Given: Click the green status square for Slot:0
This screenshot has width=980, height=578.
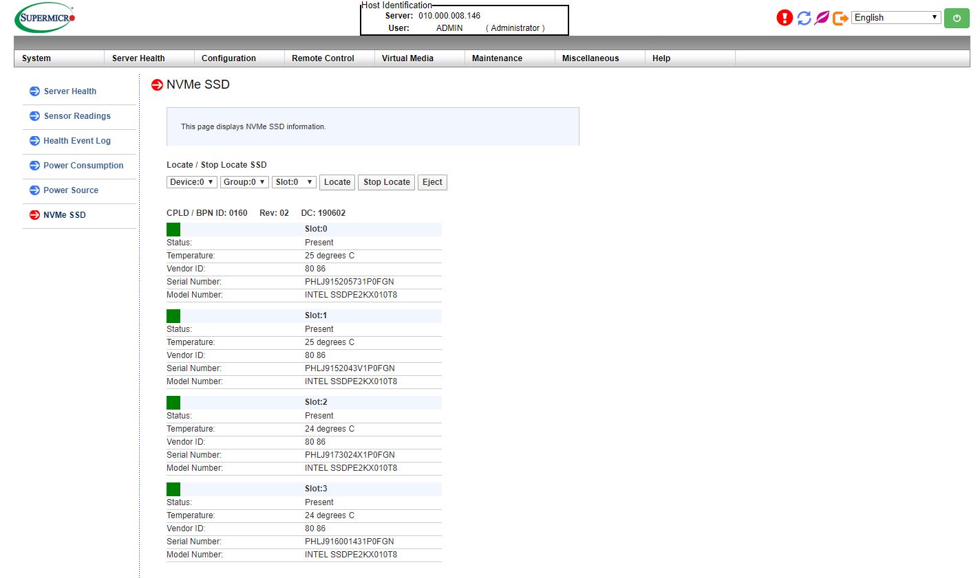Looking at the screenshot, I should [x=173, y=230].
